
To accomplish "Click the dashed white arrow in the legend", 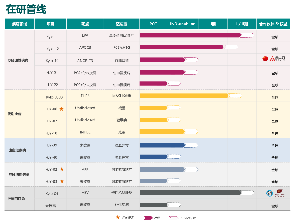I will tap(174, 218).
